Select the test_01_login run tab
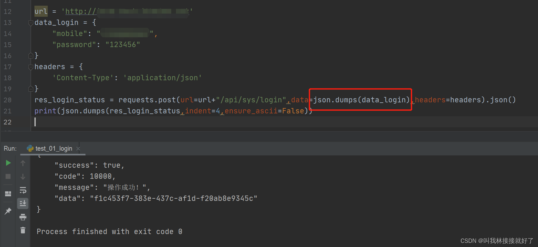538x247 pixels. click(54, 148)
